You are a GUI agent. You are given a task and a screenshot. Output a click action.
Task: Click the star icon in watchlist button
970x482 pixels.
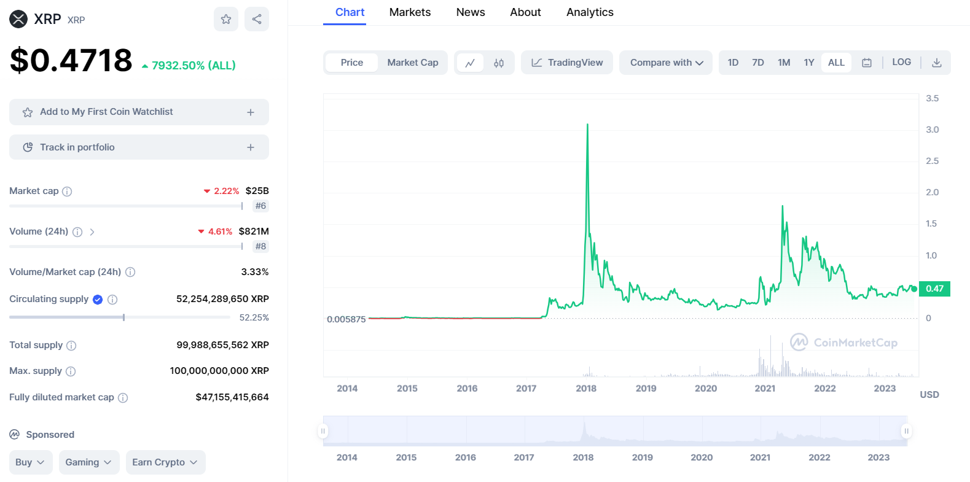[28, 112]
